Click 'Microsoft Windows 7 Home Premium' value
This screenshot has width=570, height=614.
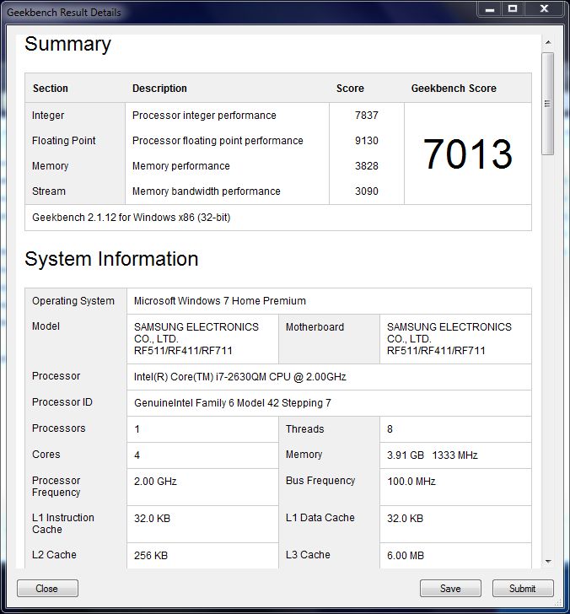[219, 301]
